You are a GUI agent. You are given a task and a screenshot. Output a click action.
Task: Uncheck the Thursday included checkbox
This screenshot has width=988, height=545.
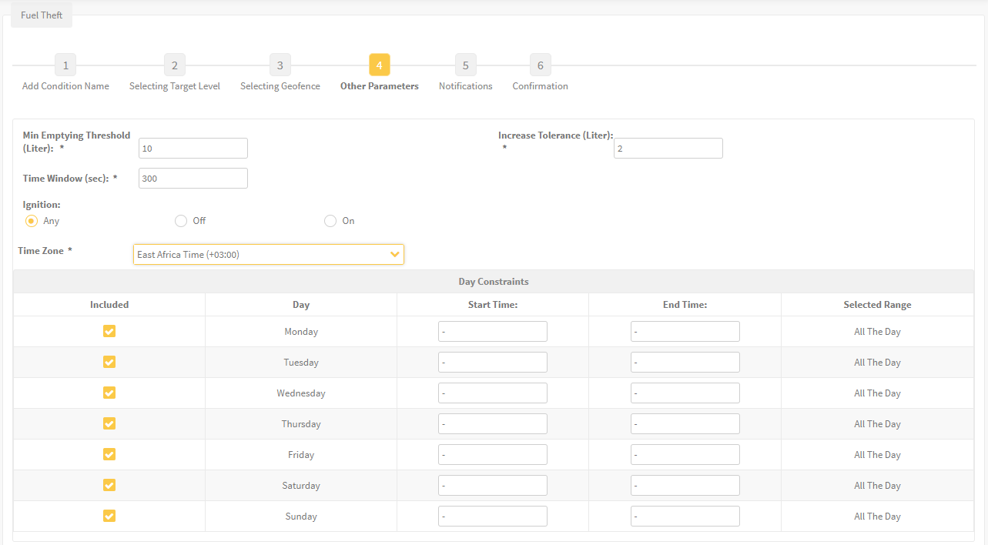109,423
